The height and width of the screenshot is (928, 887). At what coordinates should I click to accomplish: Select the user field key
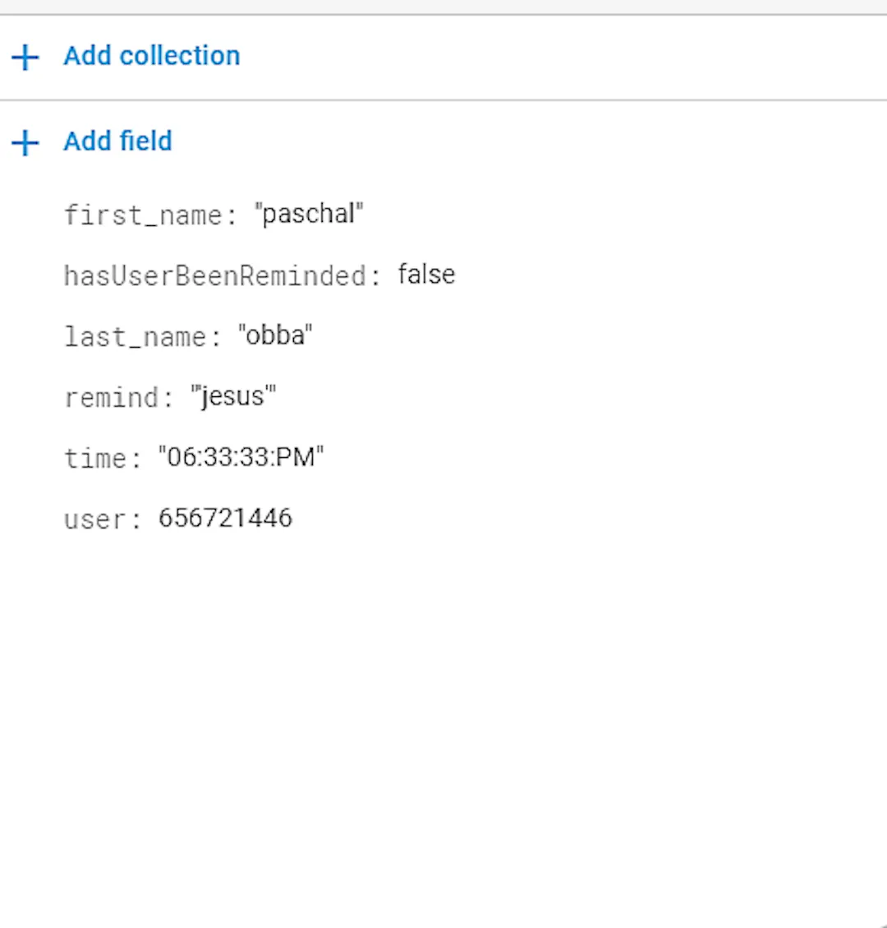(x=95, y=519)
